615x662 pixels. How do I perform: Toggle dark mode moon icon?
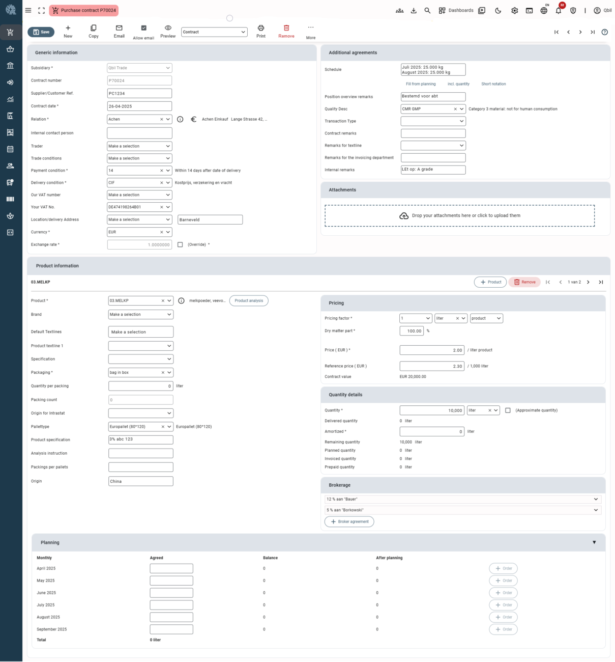pyautogui.click(x=498, y=10)
